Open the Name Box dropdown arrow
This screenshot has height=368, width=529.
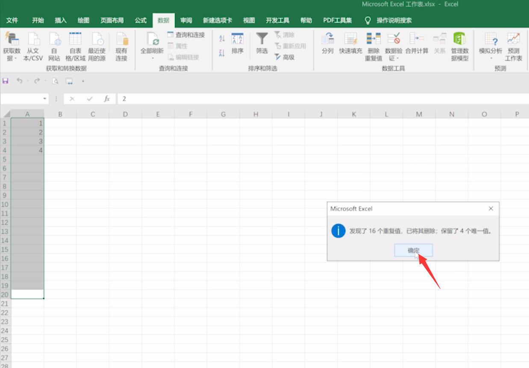(x=45, y=99)
